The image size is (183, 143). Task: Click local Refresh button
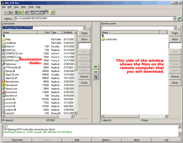84,77
